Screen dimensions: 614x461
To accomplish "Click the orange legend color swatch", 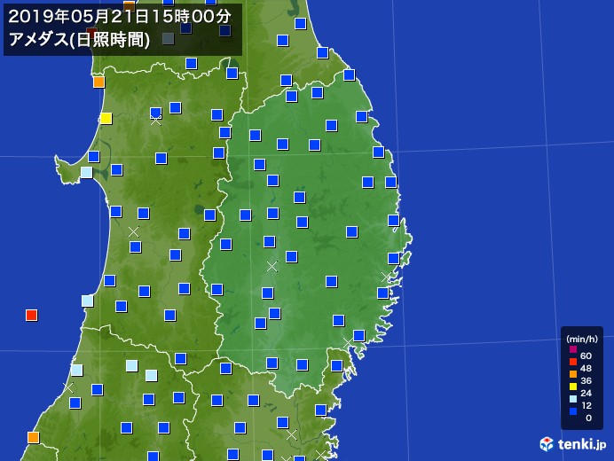I will [573, 374].
